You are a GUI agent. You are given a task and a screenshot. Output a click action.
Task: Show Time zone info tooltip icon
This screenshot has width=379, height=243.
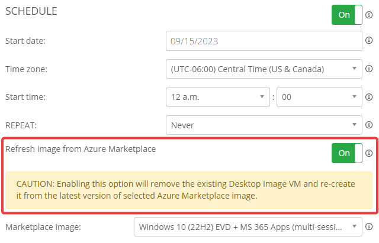pos(370,69)
